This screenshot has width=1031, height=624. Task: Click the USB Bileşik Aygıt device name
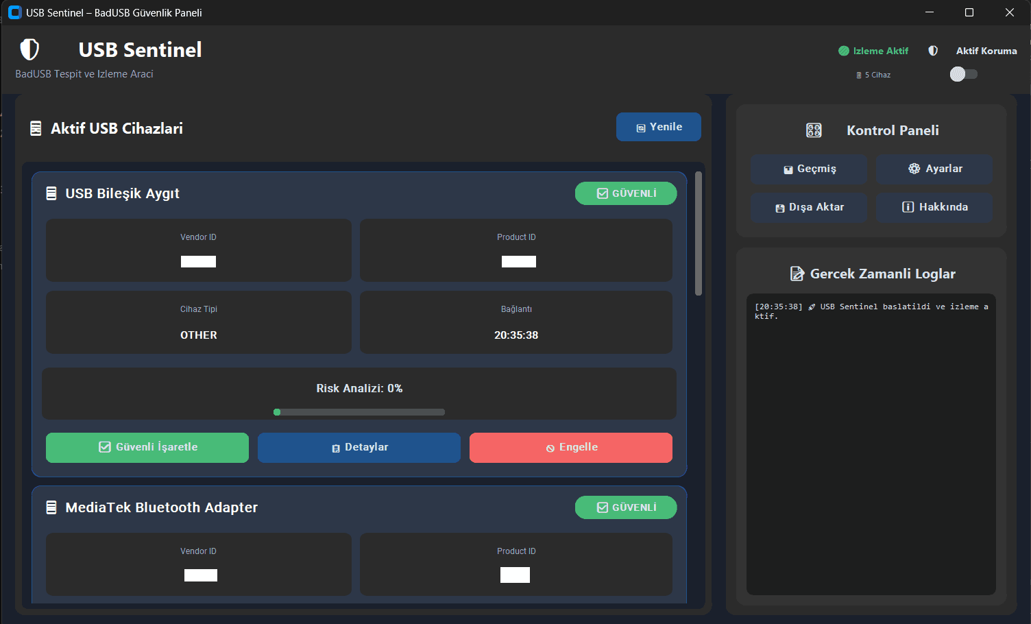(123, 193)
